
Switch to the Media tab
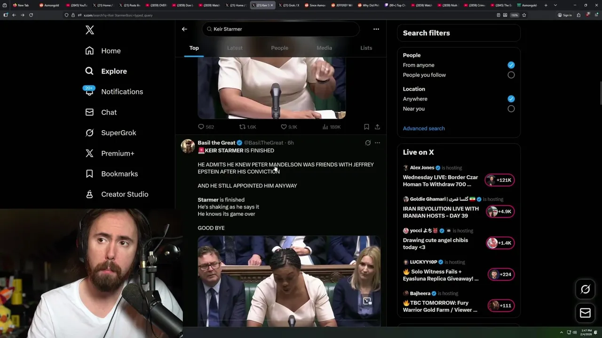pyautogui.click(x=324, y=48)
